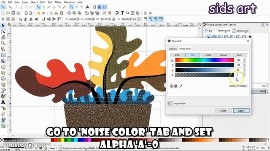This screenshot has height=151, width=270.
Task: Select the Zoom tool in toolbox
Action: [x=3, y=43]
